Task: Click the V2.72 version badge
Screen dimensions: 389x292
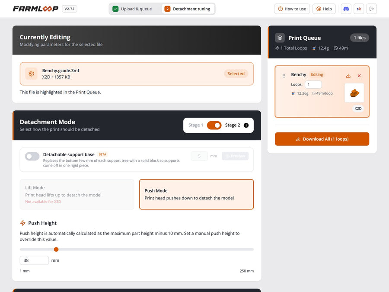Action: [x=70, y=9]
